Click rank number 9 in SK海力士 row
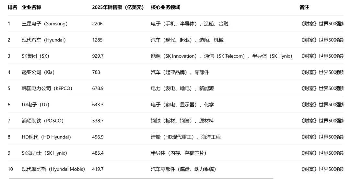 click(9, 153)
